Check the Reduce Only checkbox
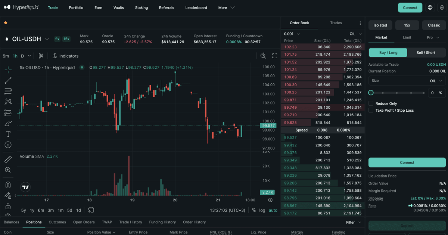The image size is (448, 235). (x=371, y=103)
